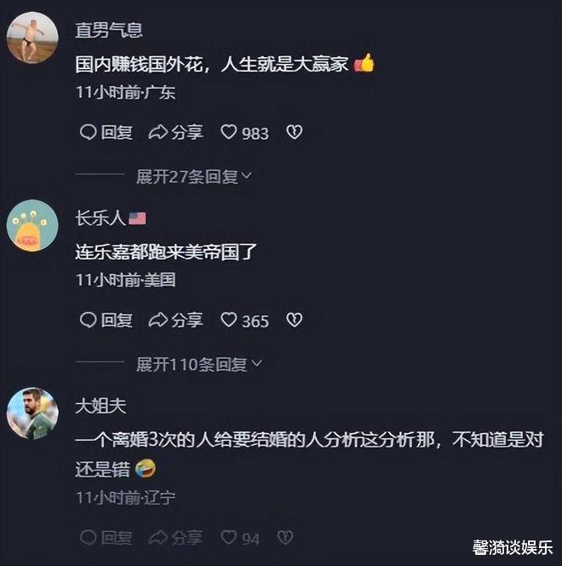Screen dimensions: 562x566
Task: Share the 大姐夫 comment
Action: pos(176,538)
